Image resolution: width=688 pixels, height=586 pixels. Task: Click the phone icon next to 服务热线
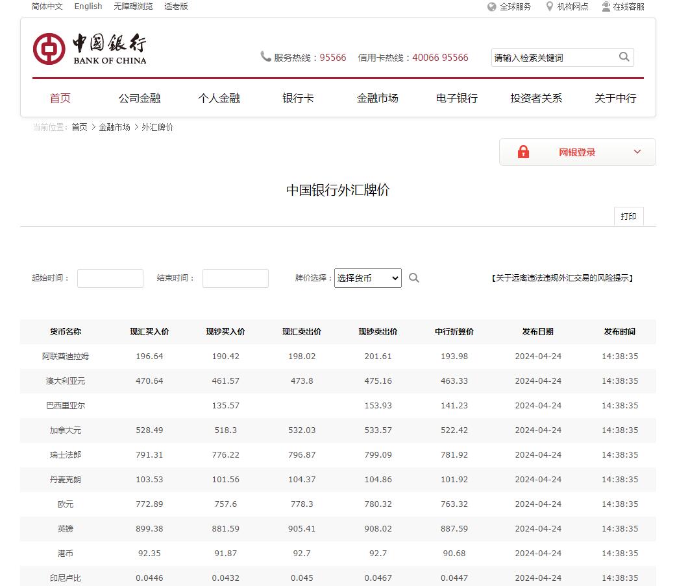pos(266,57)
